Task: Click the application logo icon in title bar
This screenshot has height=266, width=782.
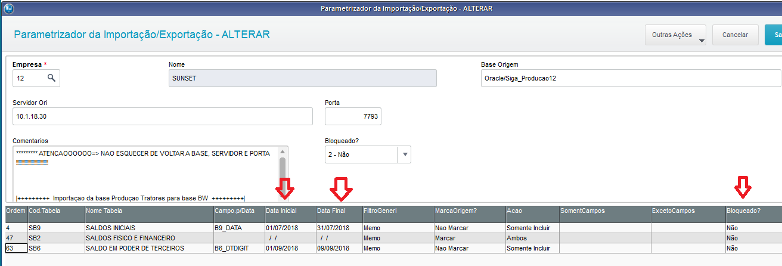Action: pos(9,8)
